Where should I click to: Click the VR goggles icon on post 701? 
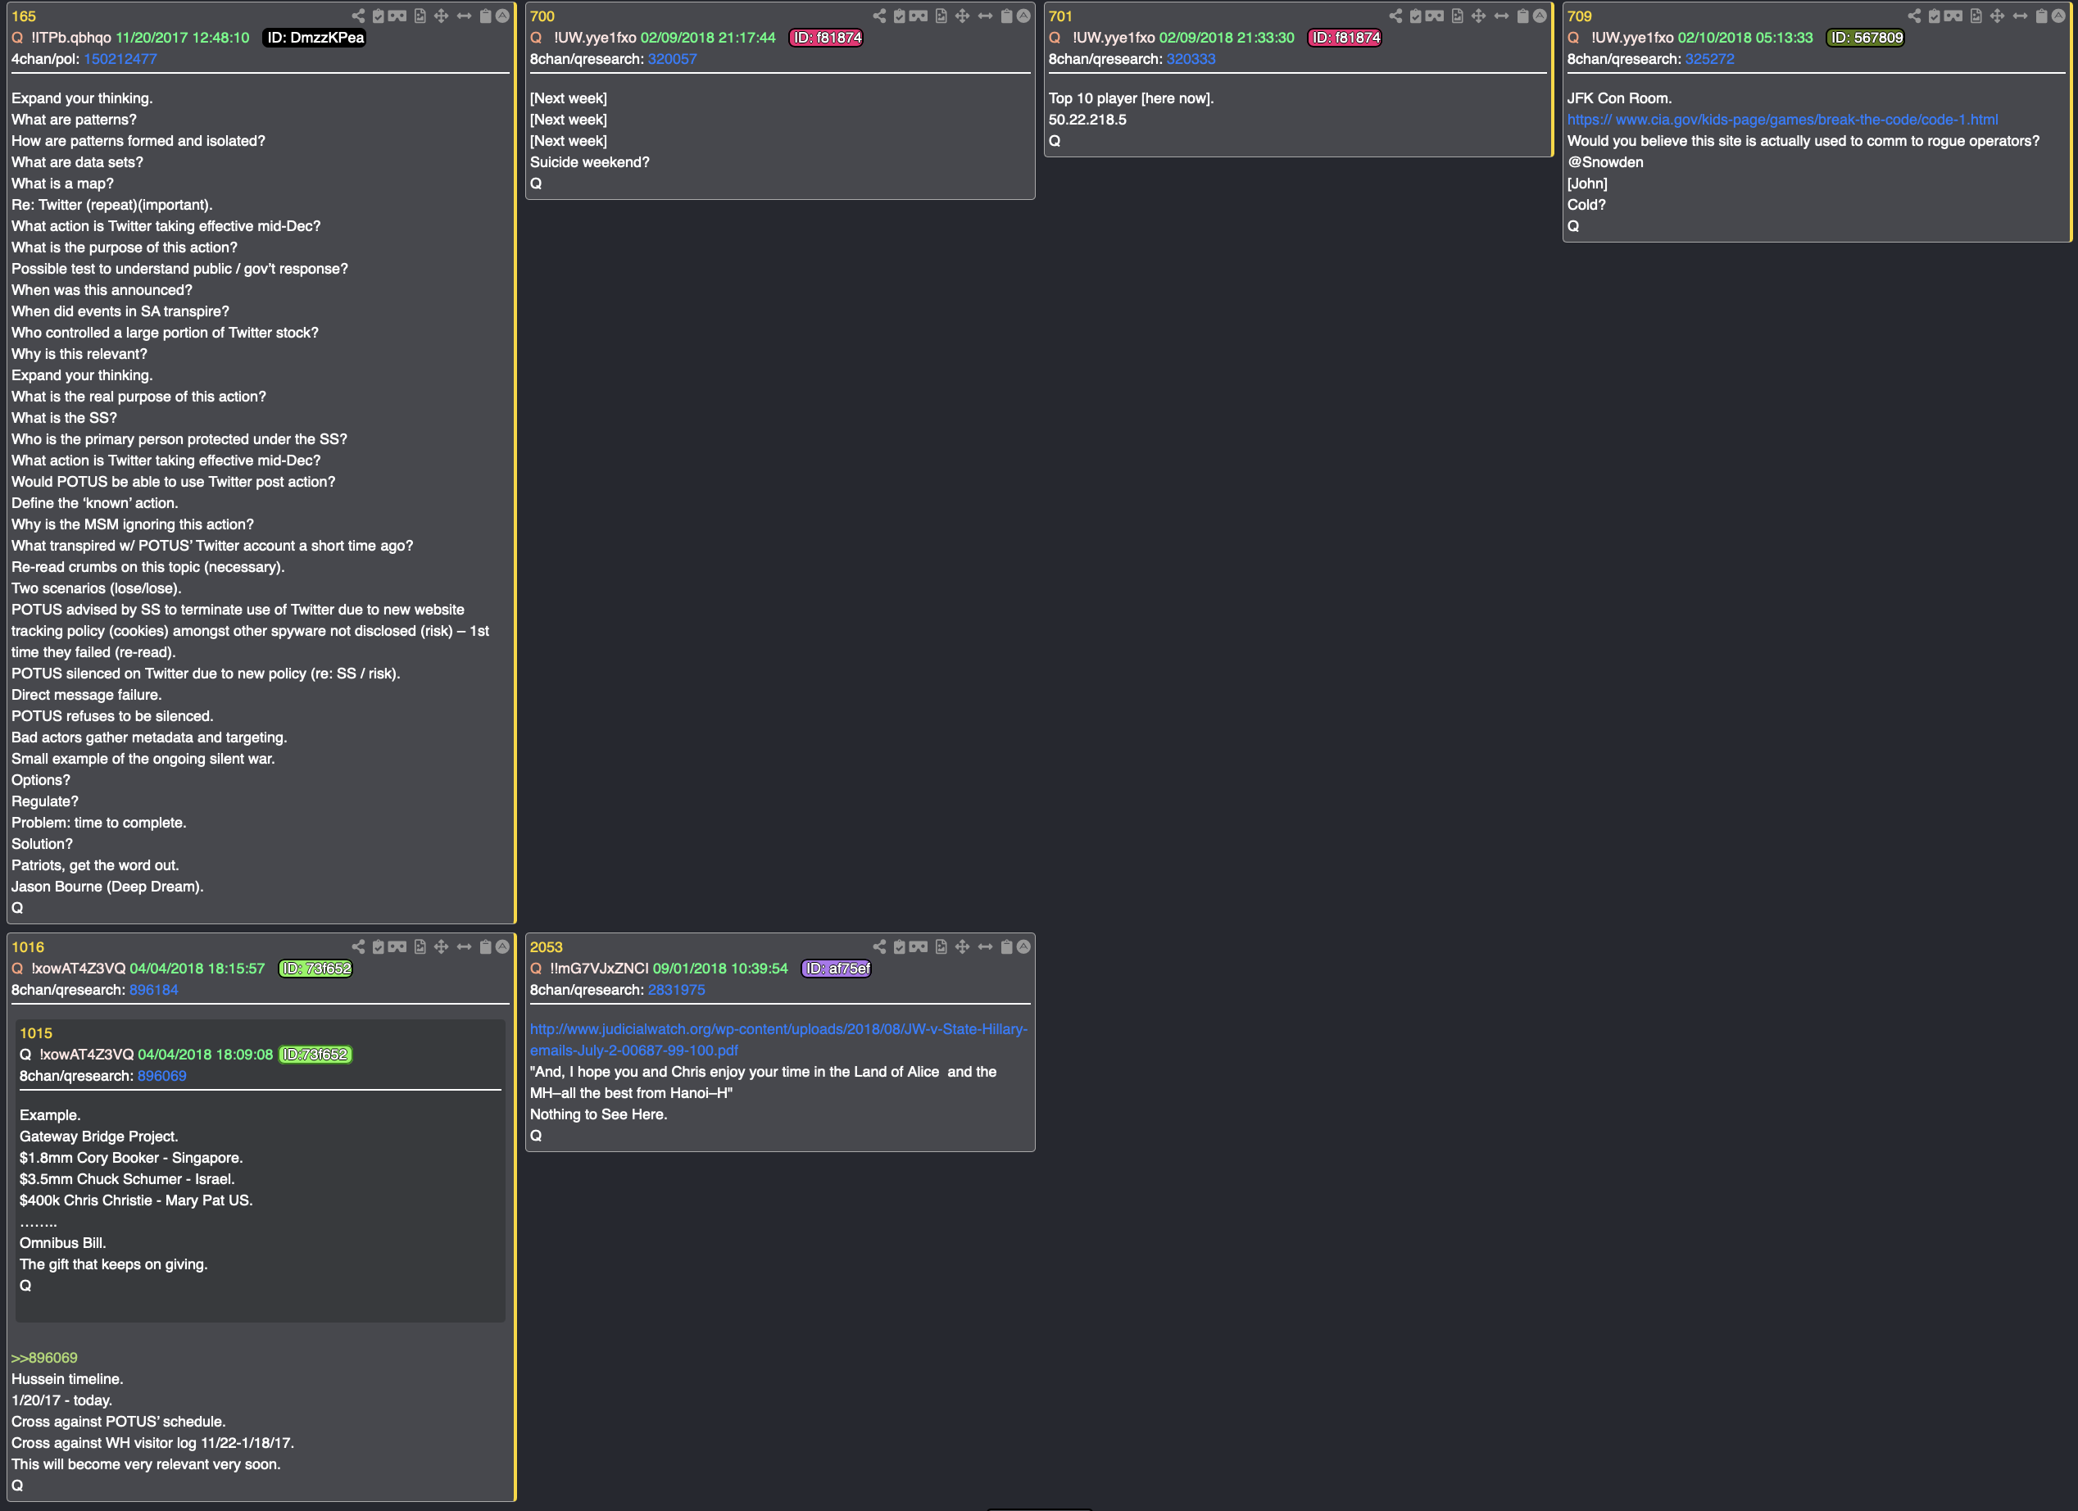coord(1435,16)
